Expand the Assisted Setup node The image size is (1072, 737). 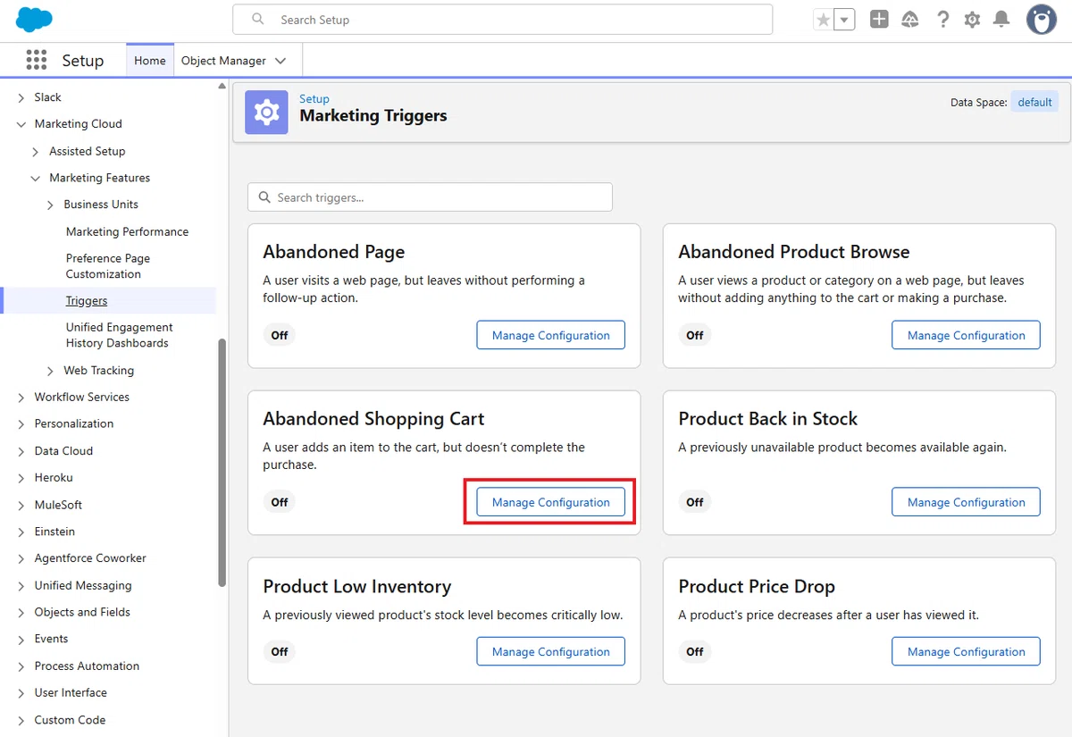[x=36, y=152]
